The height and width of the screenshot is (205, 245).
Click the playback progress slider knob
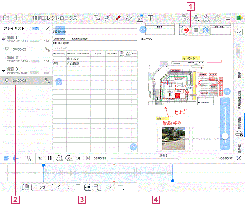point(179,158)
